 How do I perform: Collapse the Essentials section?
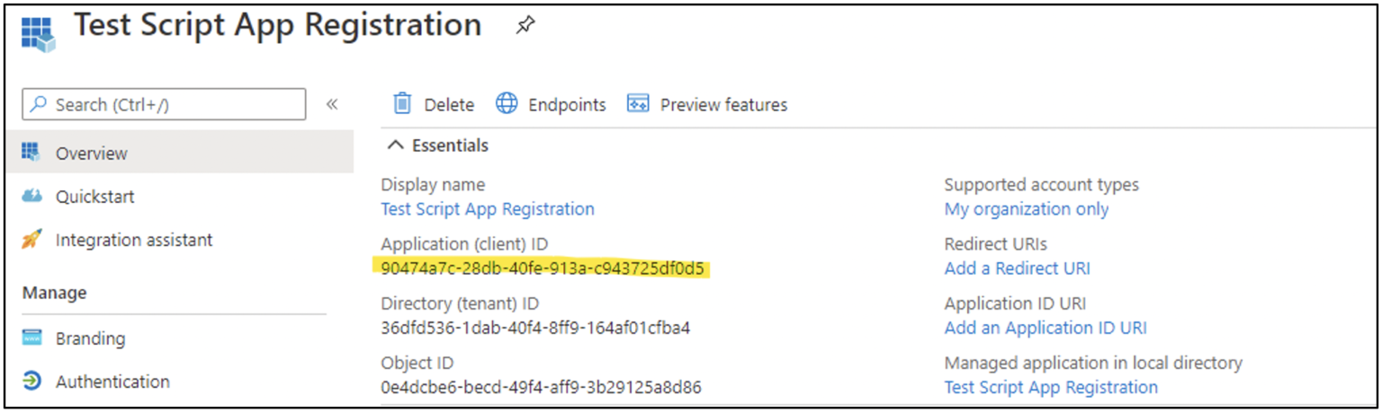[x=394, y=145]
